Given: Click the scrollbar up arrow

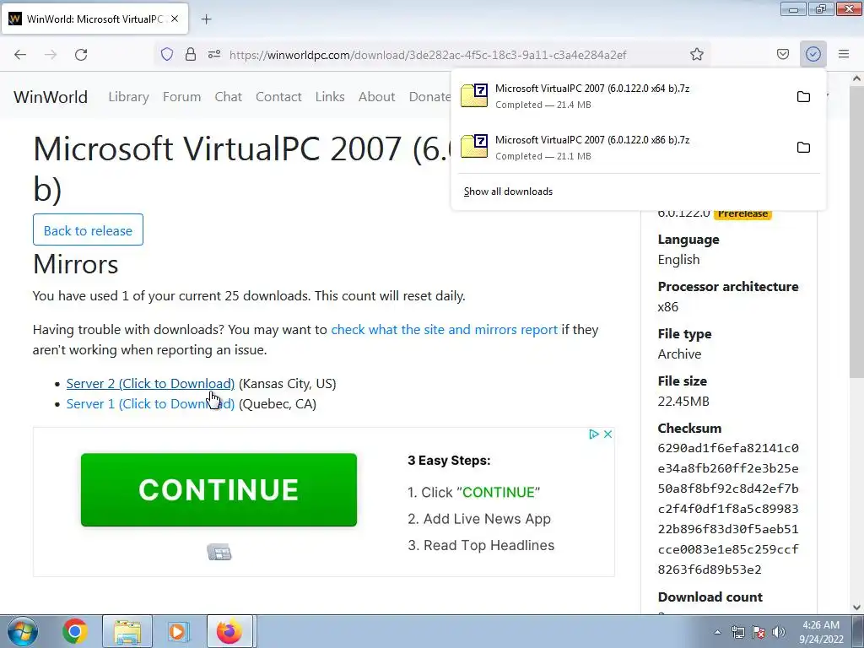Looking at the screenshot, I should (856, 78).
